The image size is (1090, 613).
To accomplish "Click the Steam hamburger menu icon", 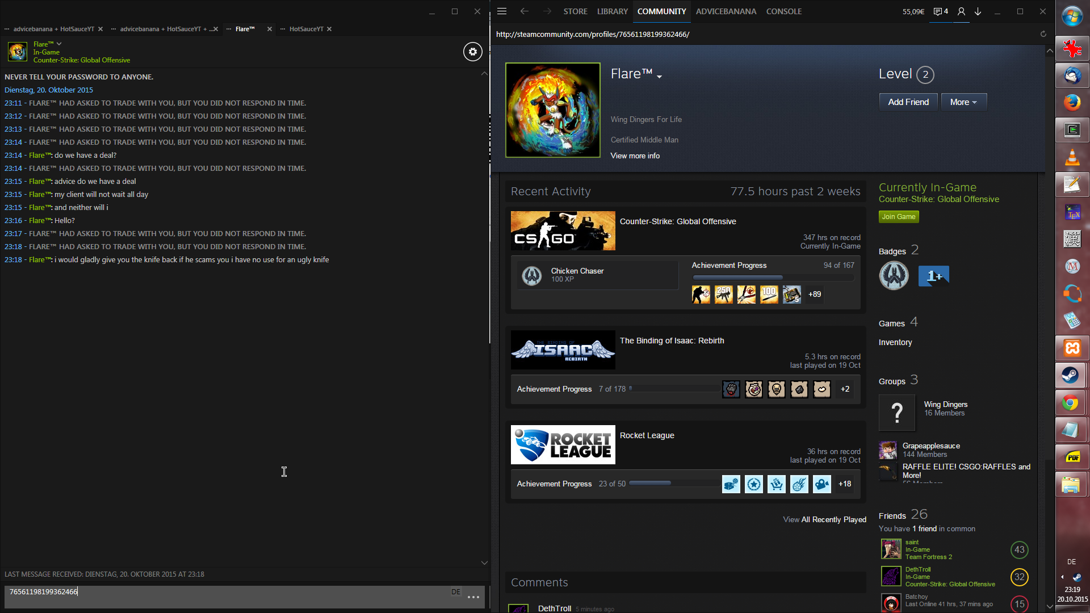I will 502,11.
